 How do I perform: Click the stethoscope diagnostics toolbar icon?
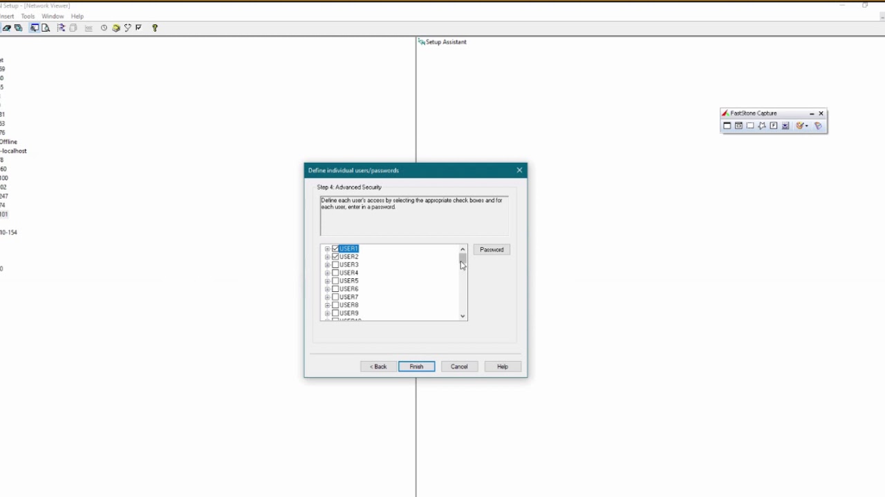[x=128, y=28]
